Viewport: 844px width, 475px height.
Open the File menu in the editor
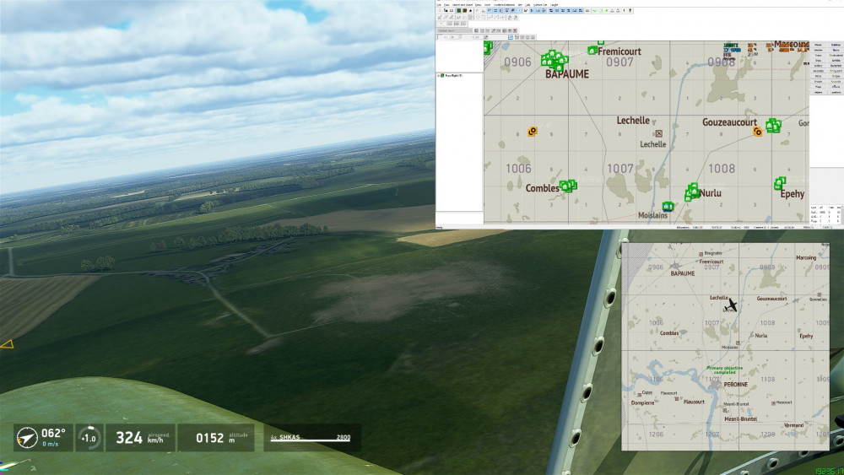439,5
